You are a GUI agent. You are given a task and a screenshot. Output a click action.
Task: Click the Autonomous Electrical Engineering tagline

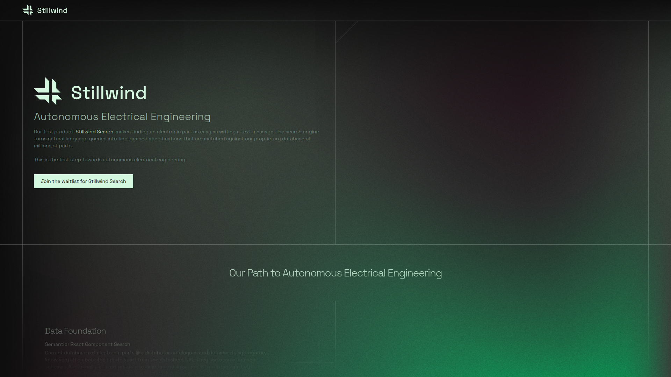click(x=122, y=117)
